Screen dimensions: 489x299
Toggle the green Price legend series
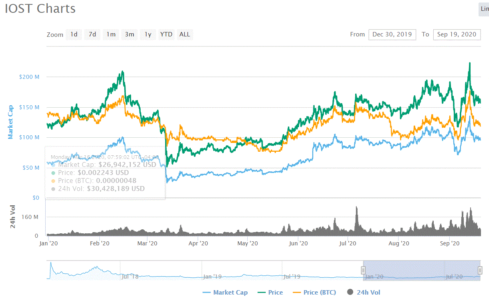[270, 292]
